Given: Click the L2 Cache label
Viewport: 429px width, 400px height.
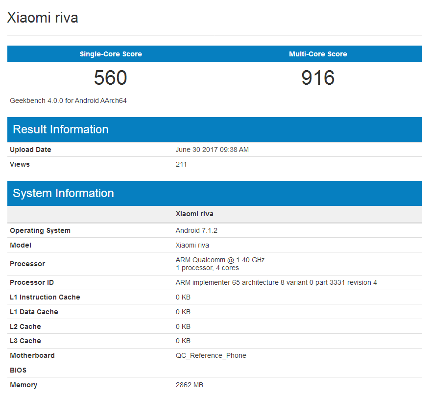Looking at the screenshot, I should (25, 326).
